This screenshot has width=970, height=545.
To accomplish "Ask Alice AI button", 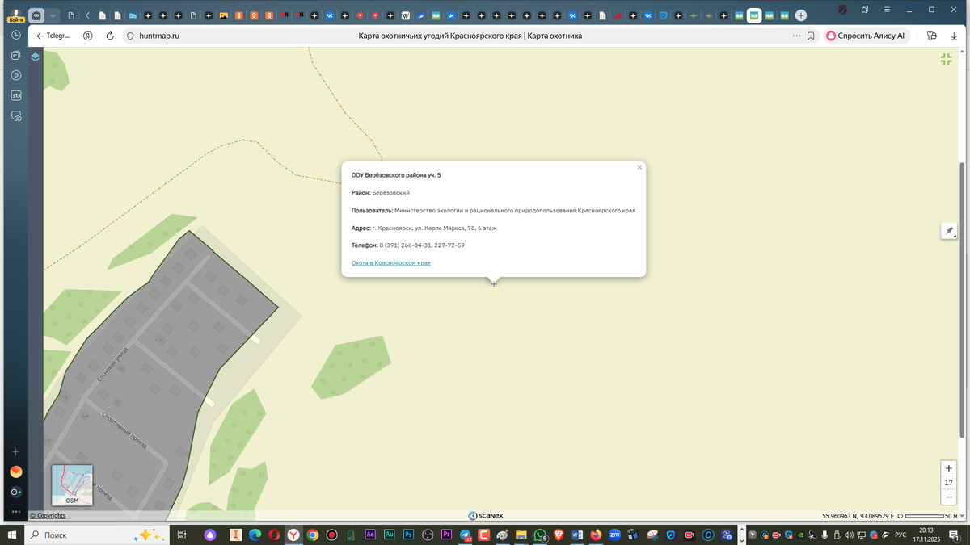I will coord(867,36).
